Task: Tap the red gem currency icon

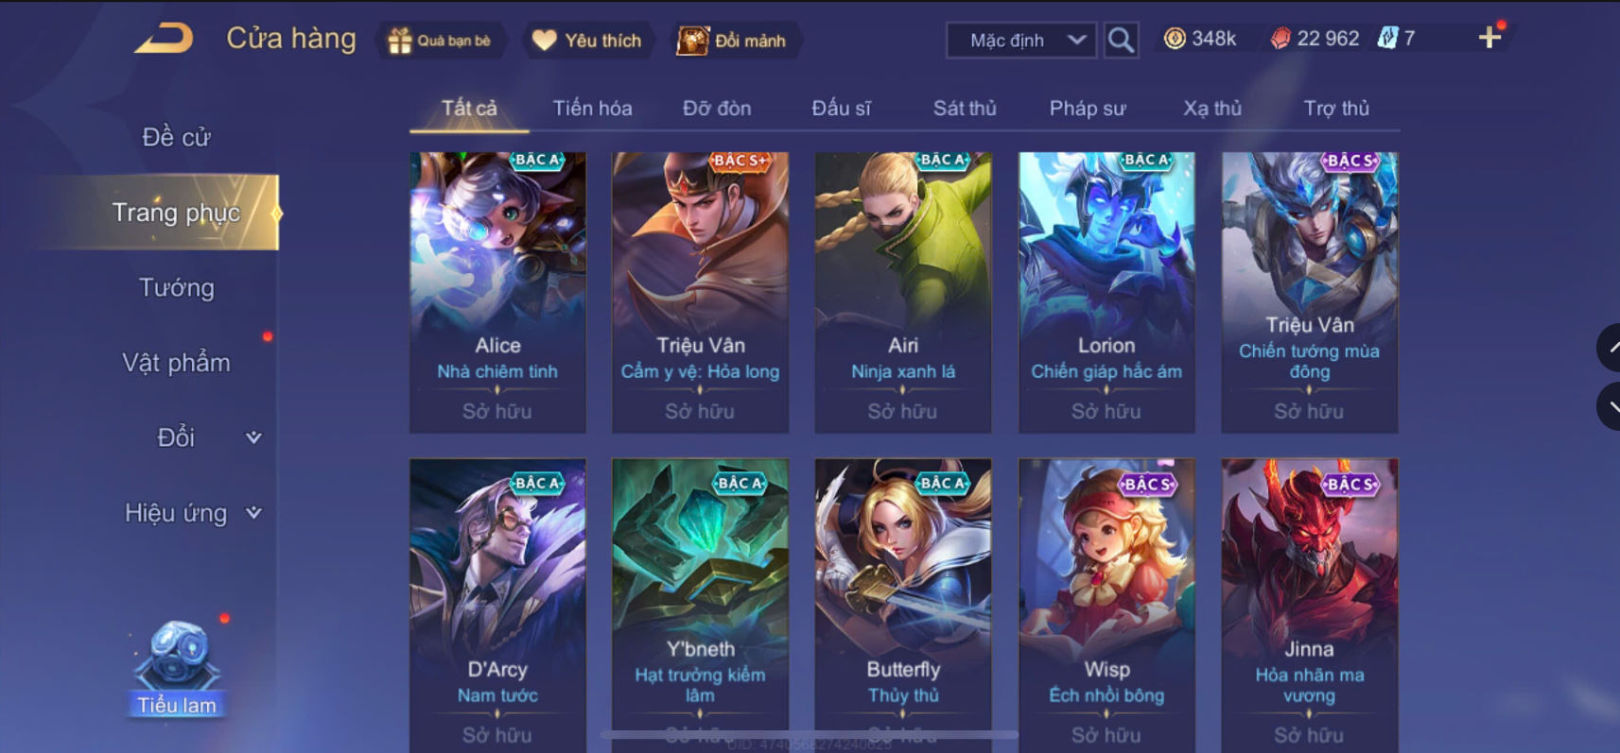Action: click(x=1280, y=39)
